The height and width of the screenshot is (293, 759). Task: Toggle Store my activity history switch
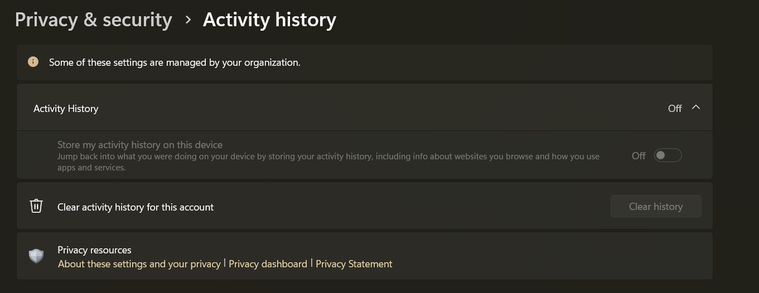tap(668, 155)
